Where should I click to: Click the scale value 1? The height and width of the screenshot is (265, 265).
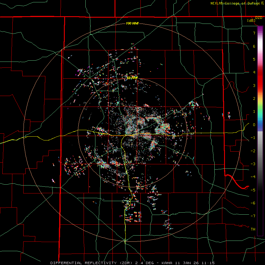(254, 112)
